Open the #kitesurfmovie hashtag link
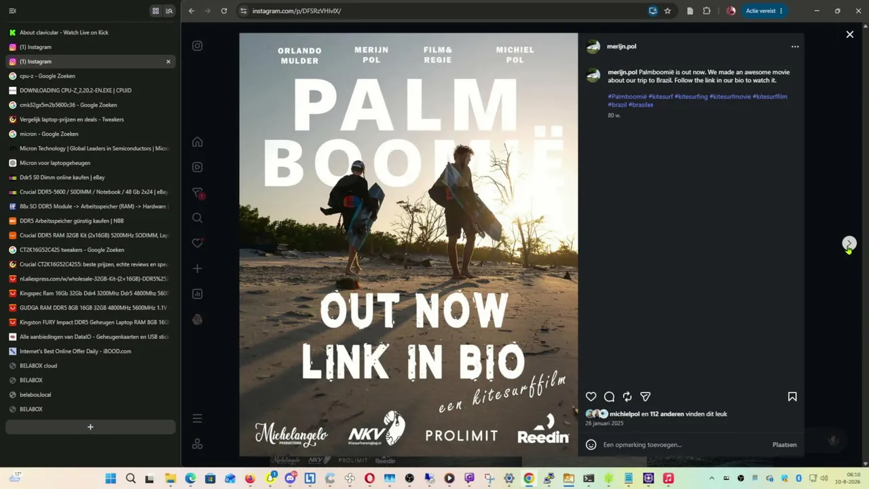Screen dimensions: 869x489 [x=730, y=96]
